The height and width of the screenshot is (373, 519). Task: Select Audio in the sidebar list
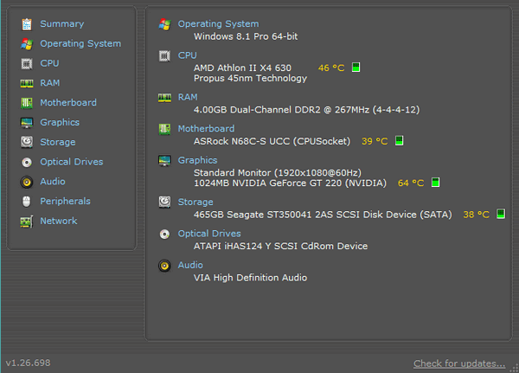pos(52,182)
